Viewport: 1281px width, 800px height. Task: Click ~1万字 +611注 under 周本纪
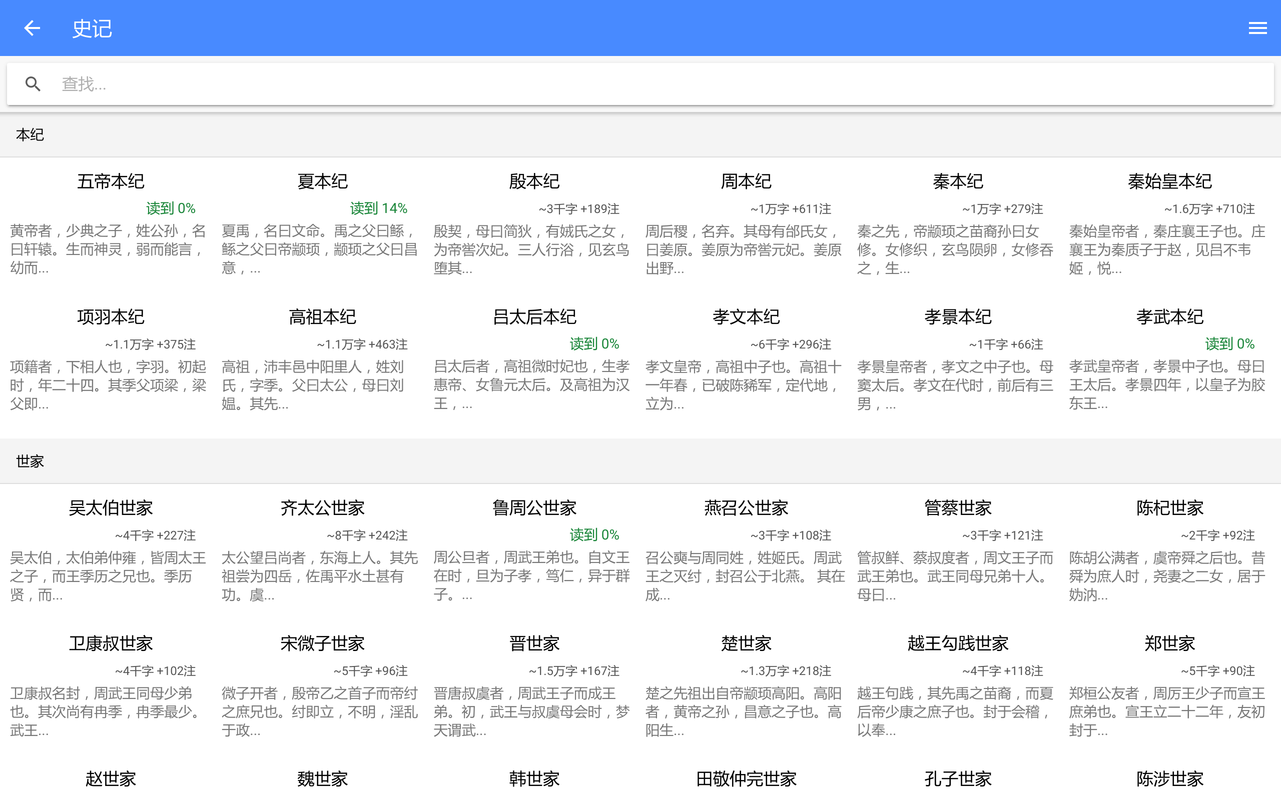click(790, 209)
